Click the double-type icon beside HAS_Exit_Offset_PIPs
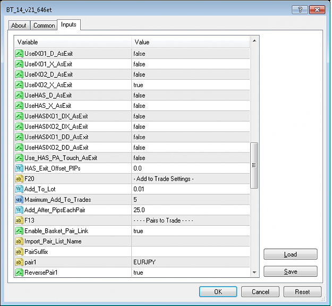The image size is (332, 306). click(x=19, y=168)
